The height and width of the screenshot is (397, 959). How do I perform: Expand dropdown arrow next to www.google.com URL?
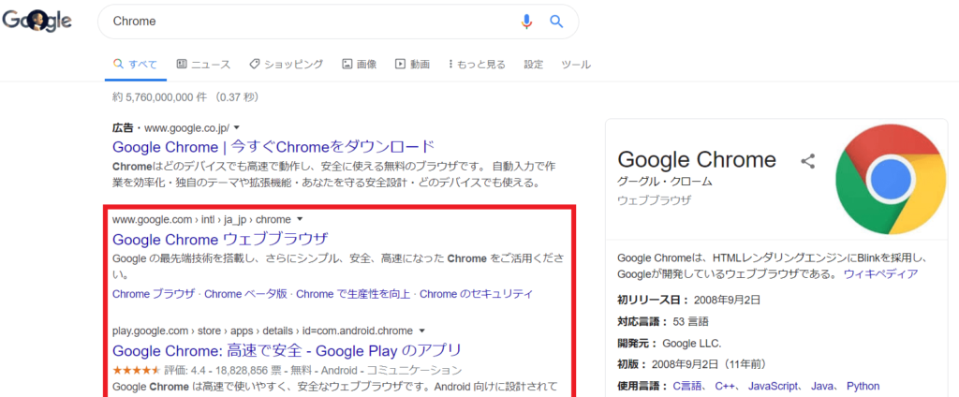click(x=299, y=219)
